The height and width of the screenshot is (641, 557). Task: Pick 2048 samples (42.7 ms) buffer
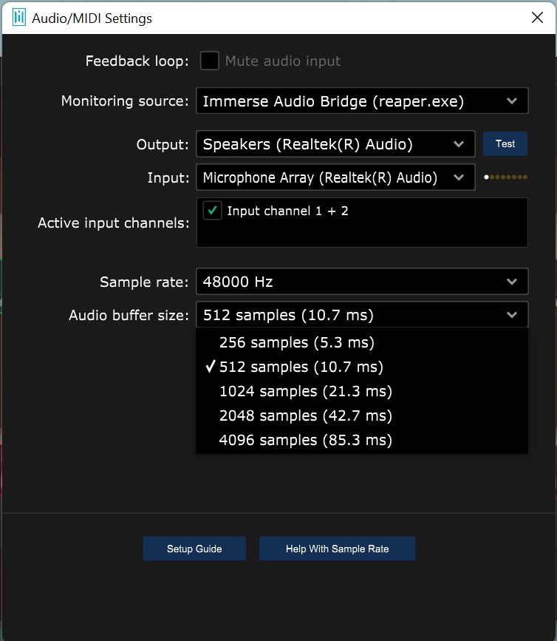click(305, 416)
